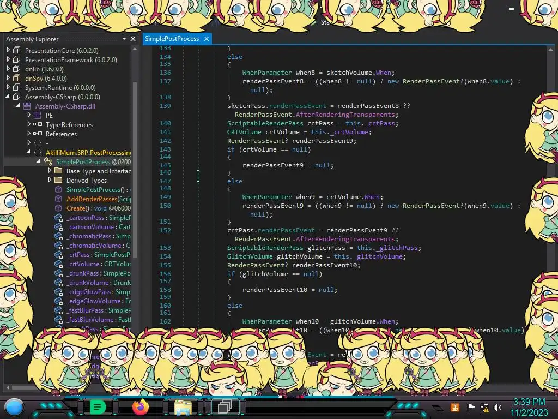Click the orange tray application icon

tap(455, 407)
